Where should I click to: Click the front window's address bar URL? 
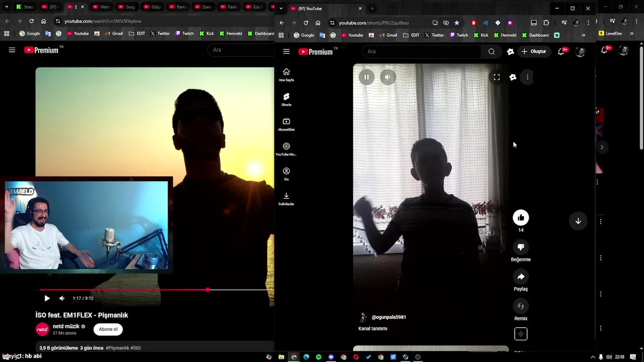click(374, 23)
